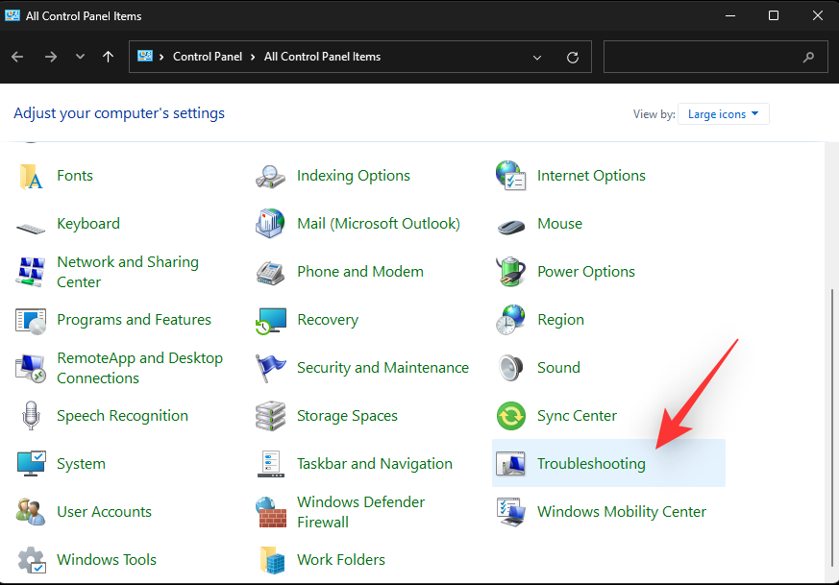839x585 pixels.
Task: Launch Security and Maintenance
Action: pos(382,367)
